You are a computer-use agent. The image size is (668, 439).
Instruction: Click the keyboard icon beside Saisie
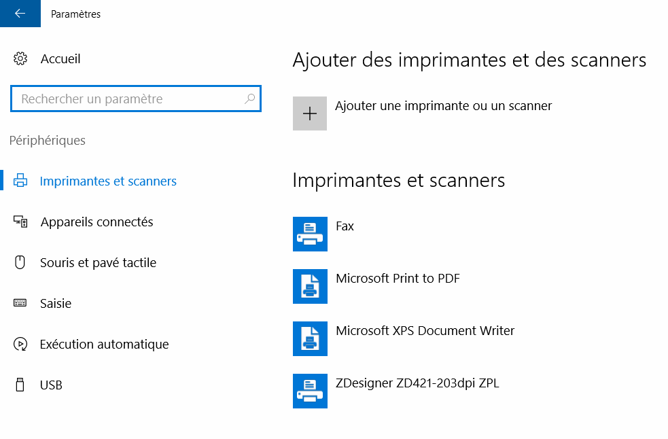pos(20,303)
